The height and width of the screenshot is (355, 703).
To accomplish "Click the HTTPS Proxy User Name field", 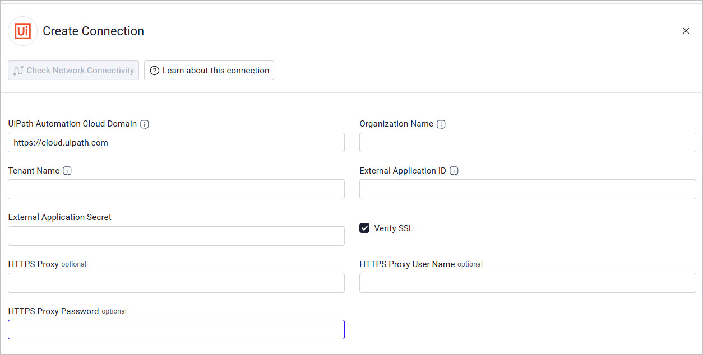I will (528, 283).
